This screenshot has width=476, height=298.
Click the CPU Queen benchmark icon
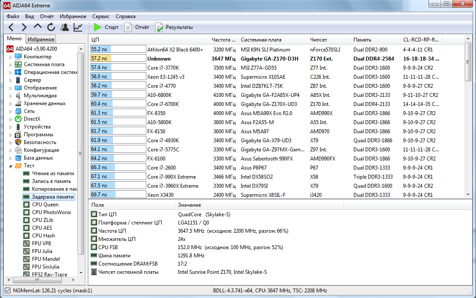26,205
